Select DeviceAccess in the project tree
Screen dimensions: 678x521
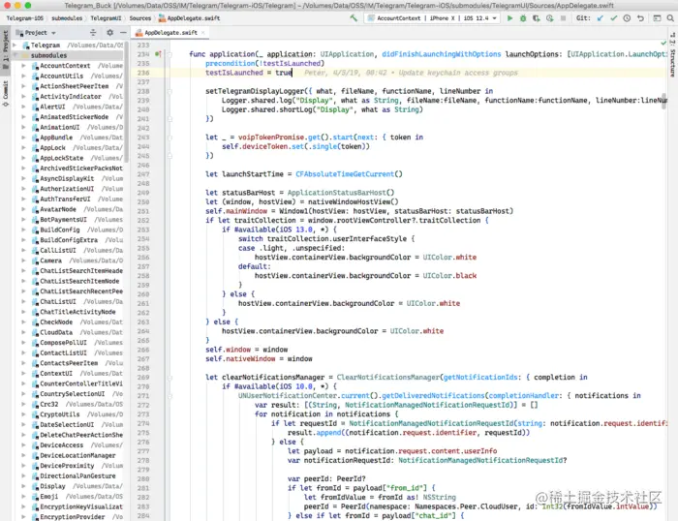pyautogui.click(x=61, y=444)
